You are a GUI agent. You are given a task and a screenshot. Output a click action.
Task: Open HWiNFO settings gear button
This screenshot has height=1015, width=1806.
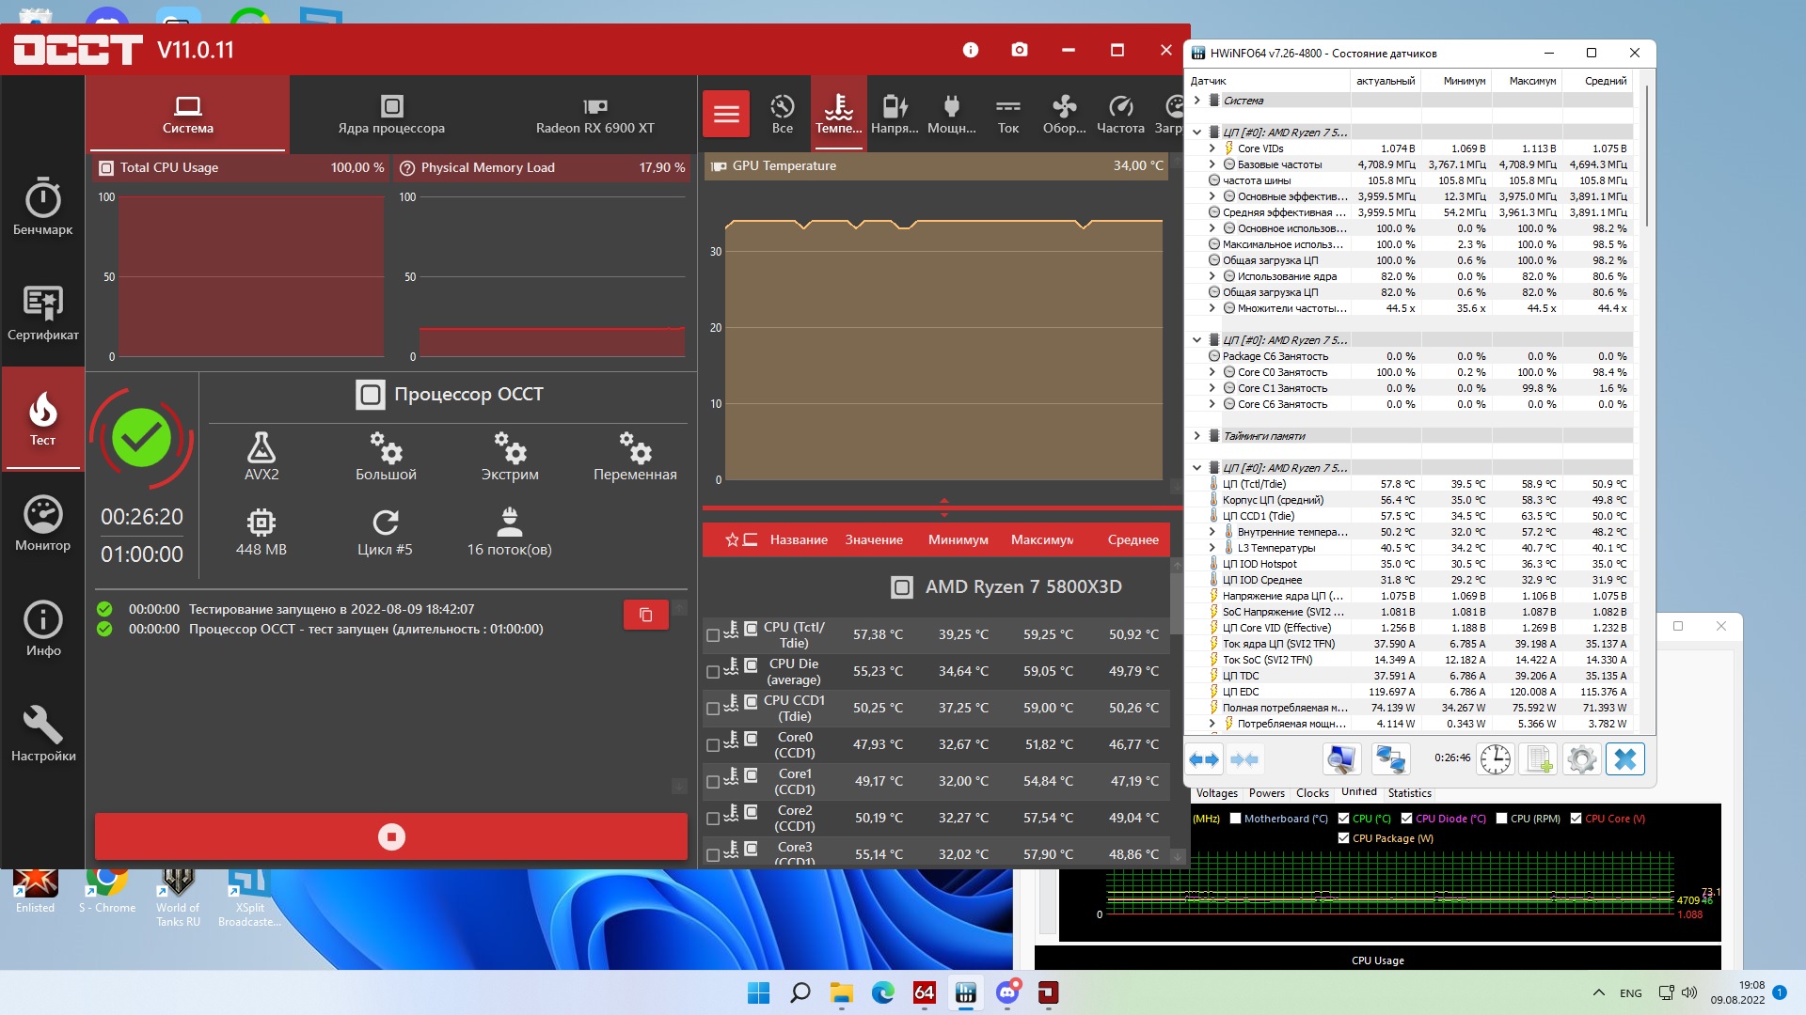pos(1581,758)
